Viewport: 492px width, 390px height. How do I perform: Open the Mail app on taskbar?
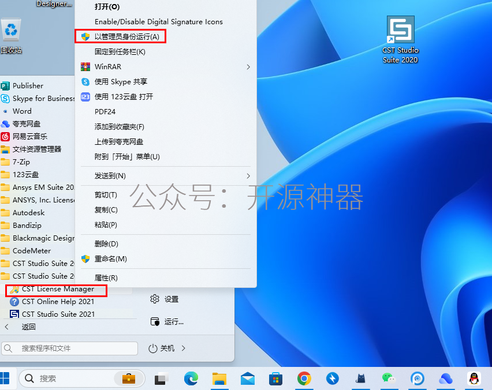click(x=248, y=378)
